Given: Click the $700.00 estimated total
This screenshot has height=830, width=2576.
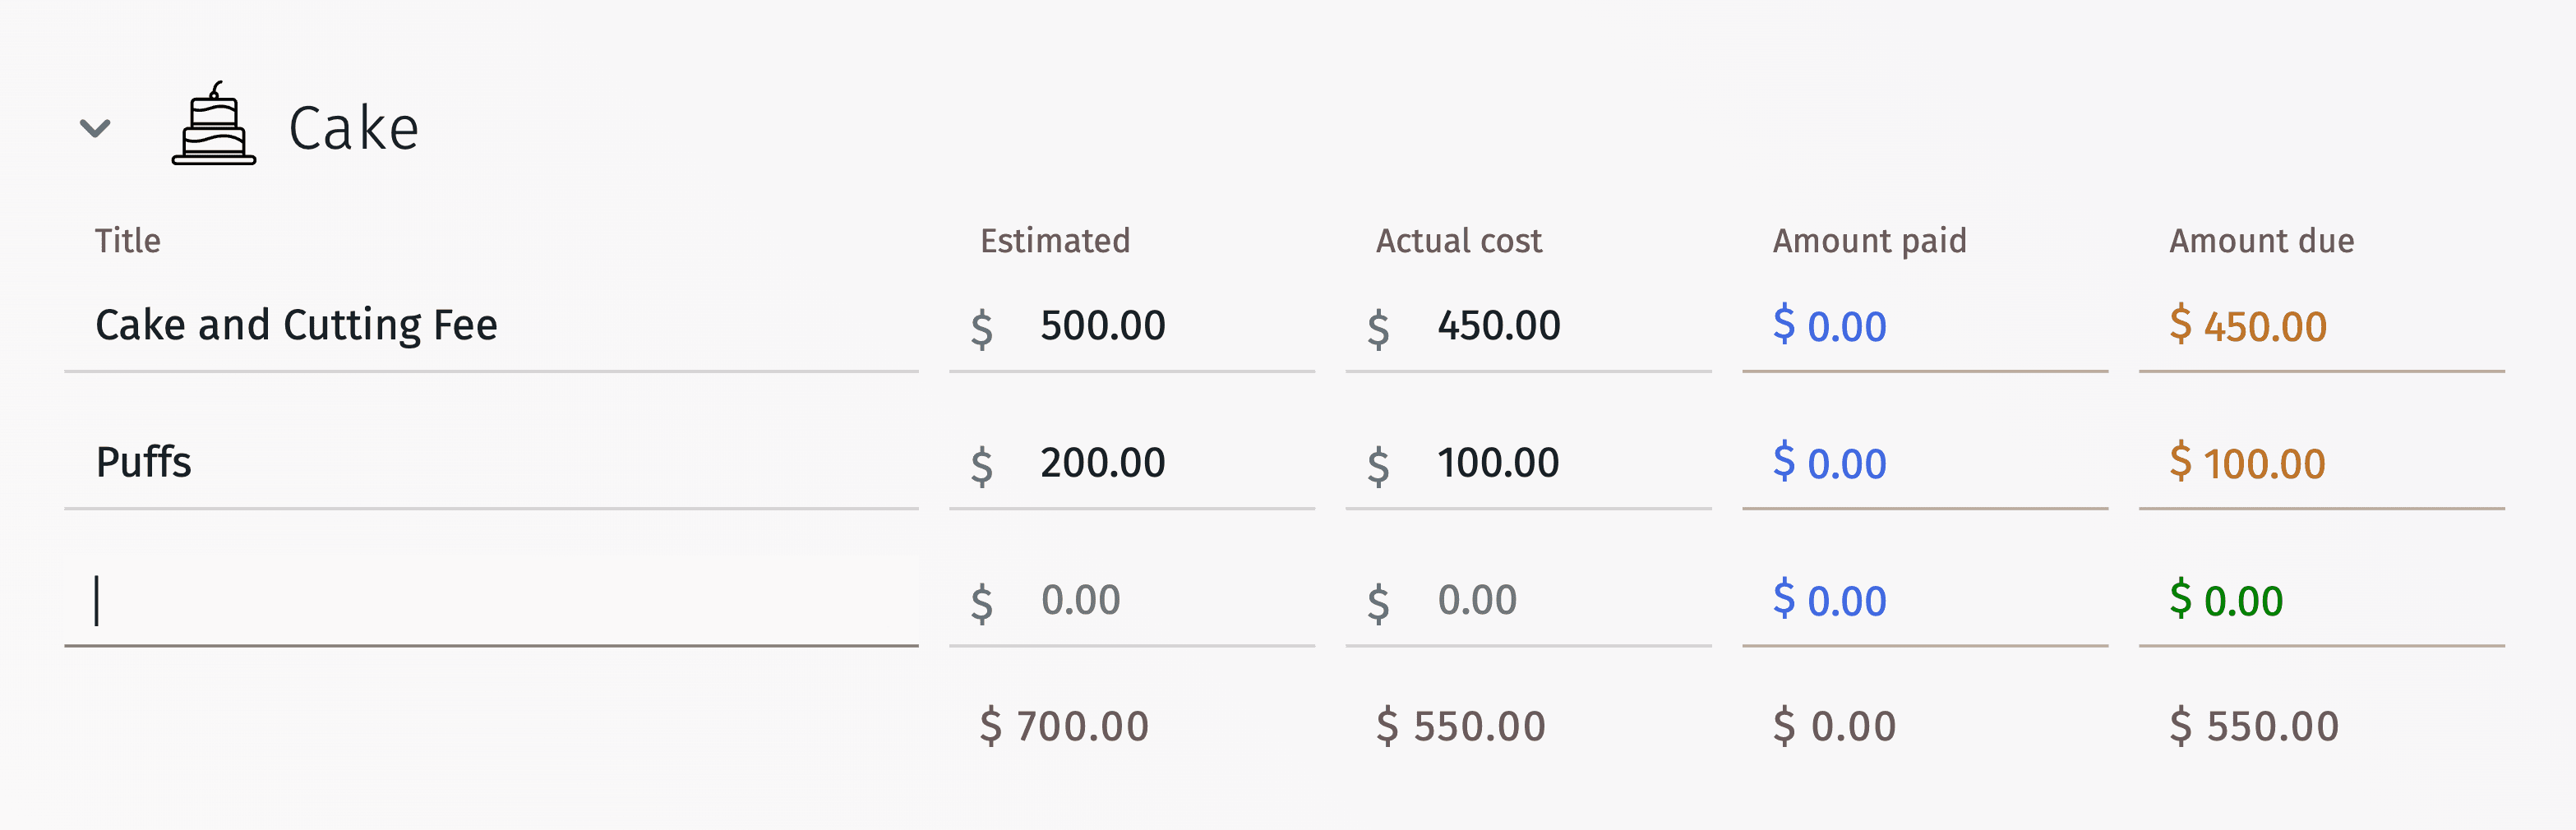Looking at the screenshot, I should coord(1064,726).
